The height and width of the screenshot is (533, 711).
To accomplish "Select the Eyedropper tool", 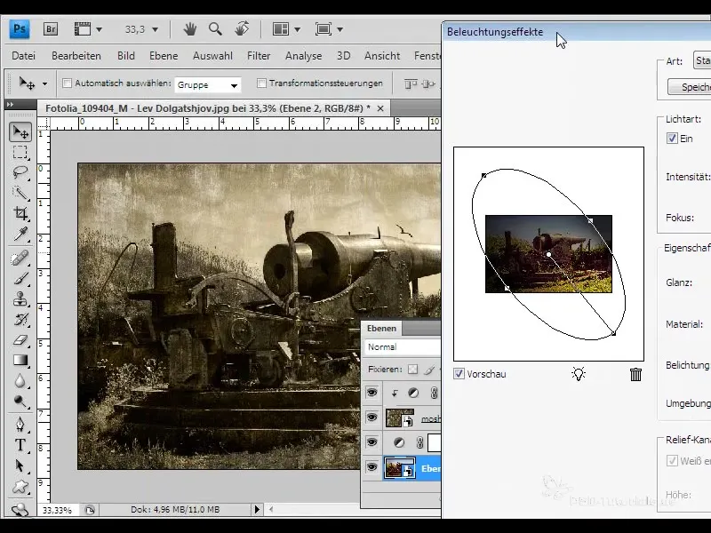I will (x=20, y=234).
